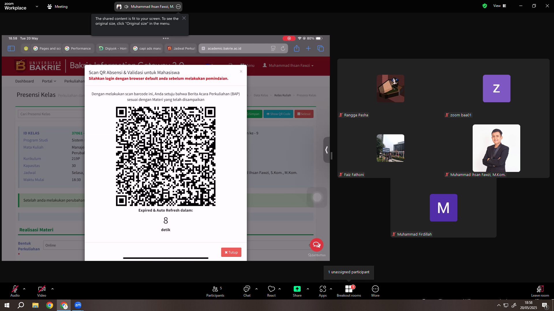Viewport: 554px width, 311px height.
Task: Expand chat options arrow beside Chat
Action: click(x=257, y=289)
